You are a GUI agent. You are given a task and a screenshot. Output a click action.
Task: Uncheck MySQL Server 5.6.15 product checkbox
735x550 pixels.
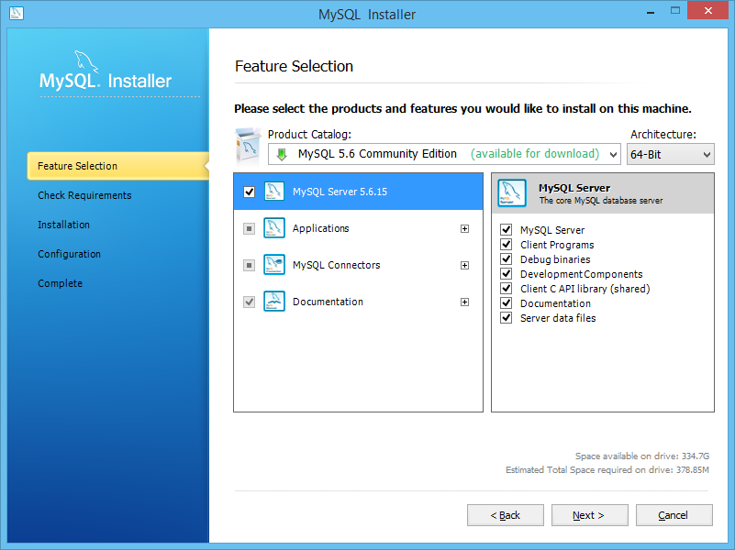coord(250,192)
